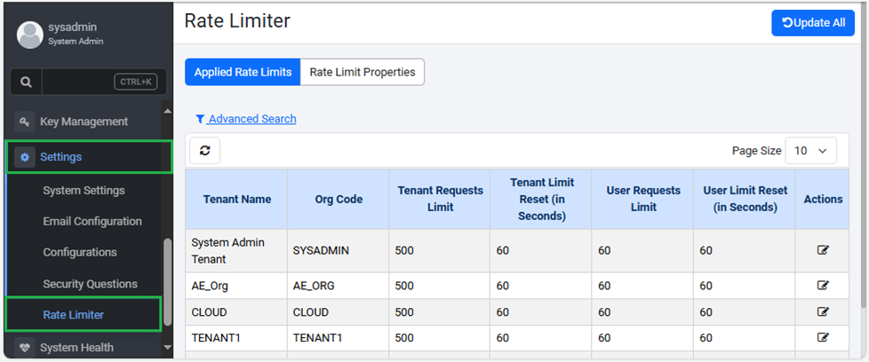Click the AE_ORG org code cell
This screenshot has height=362, width=869.
(339, 287)
